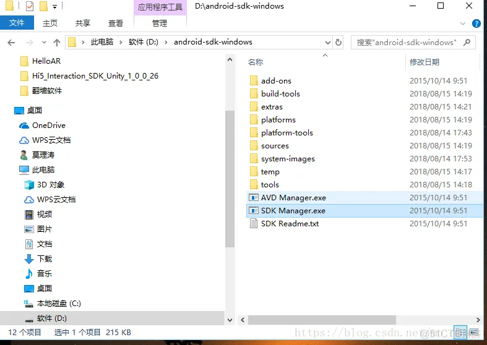
Task: Click the file list horizontal scrollbar thumb
Action: [322, 320]
